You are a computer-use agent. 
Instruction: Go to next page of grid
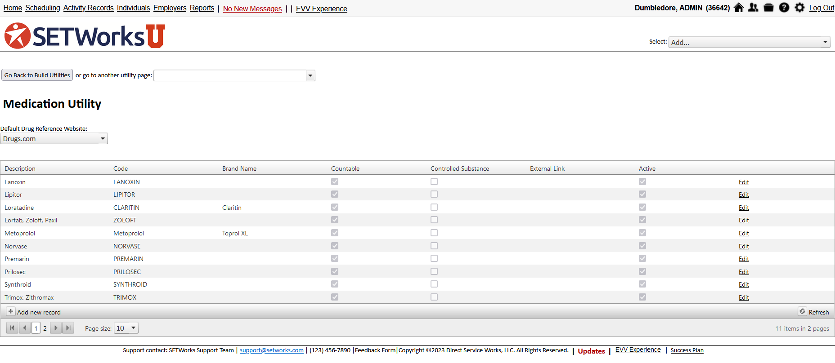click(56, 328)
